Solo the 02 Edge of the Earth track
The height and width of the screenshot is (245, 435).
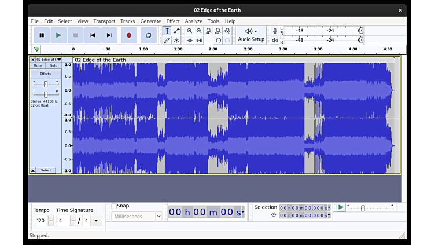(53, 65)
